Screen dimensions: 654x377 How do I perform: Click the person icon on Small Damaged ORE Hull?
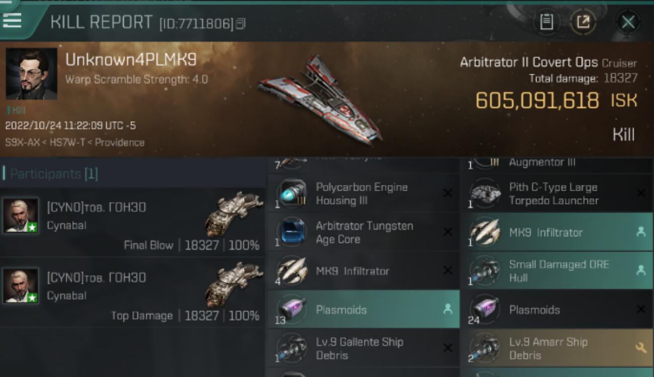click(641, 270)
